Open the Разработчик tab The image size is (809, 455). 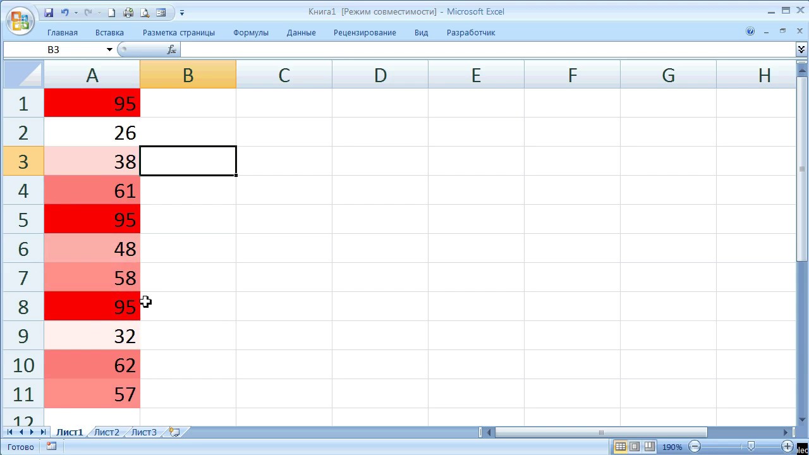click(471, 32)
